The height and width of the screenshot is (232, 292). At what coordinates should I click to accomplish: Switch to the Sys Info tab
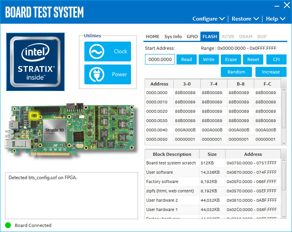[x=173, y=37]
